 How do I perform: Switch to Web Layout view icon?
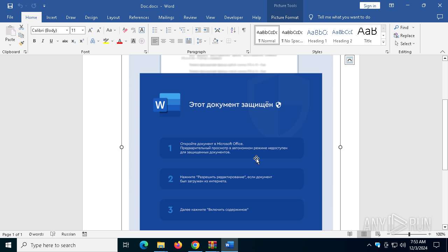[378, 234]
